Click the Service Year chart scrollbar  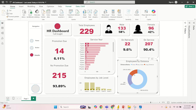coord(113,47)
